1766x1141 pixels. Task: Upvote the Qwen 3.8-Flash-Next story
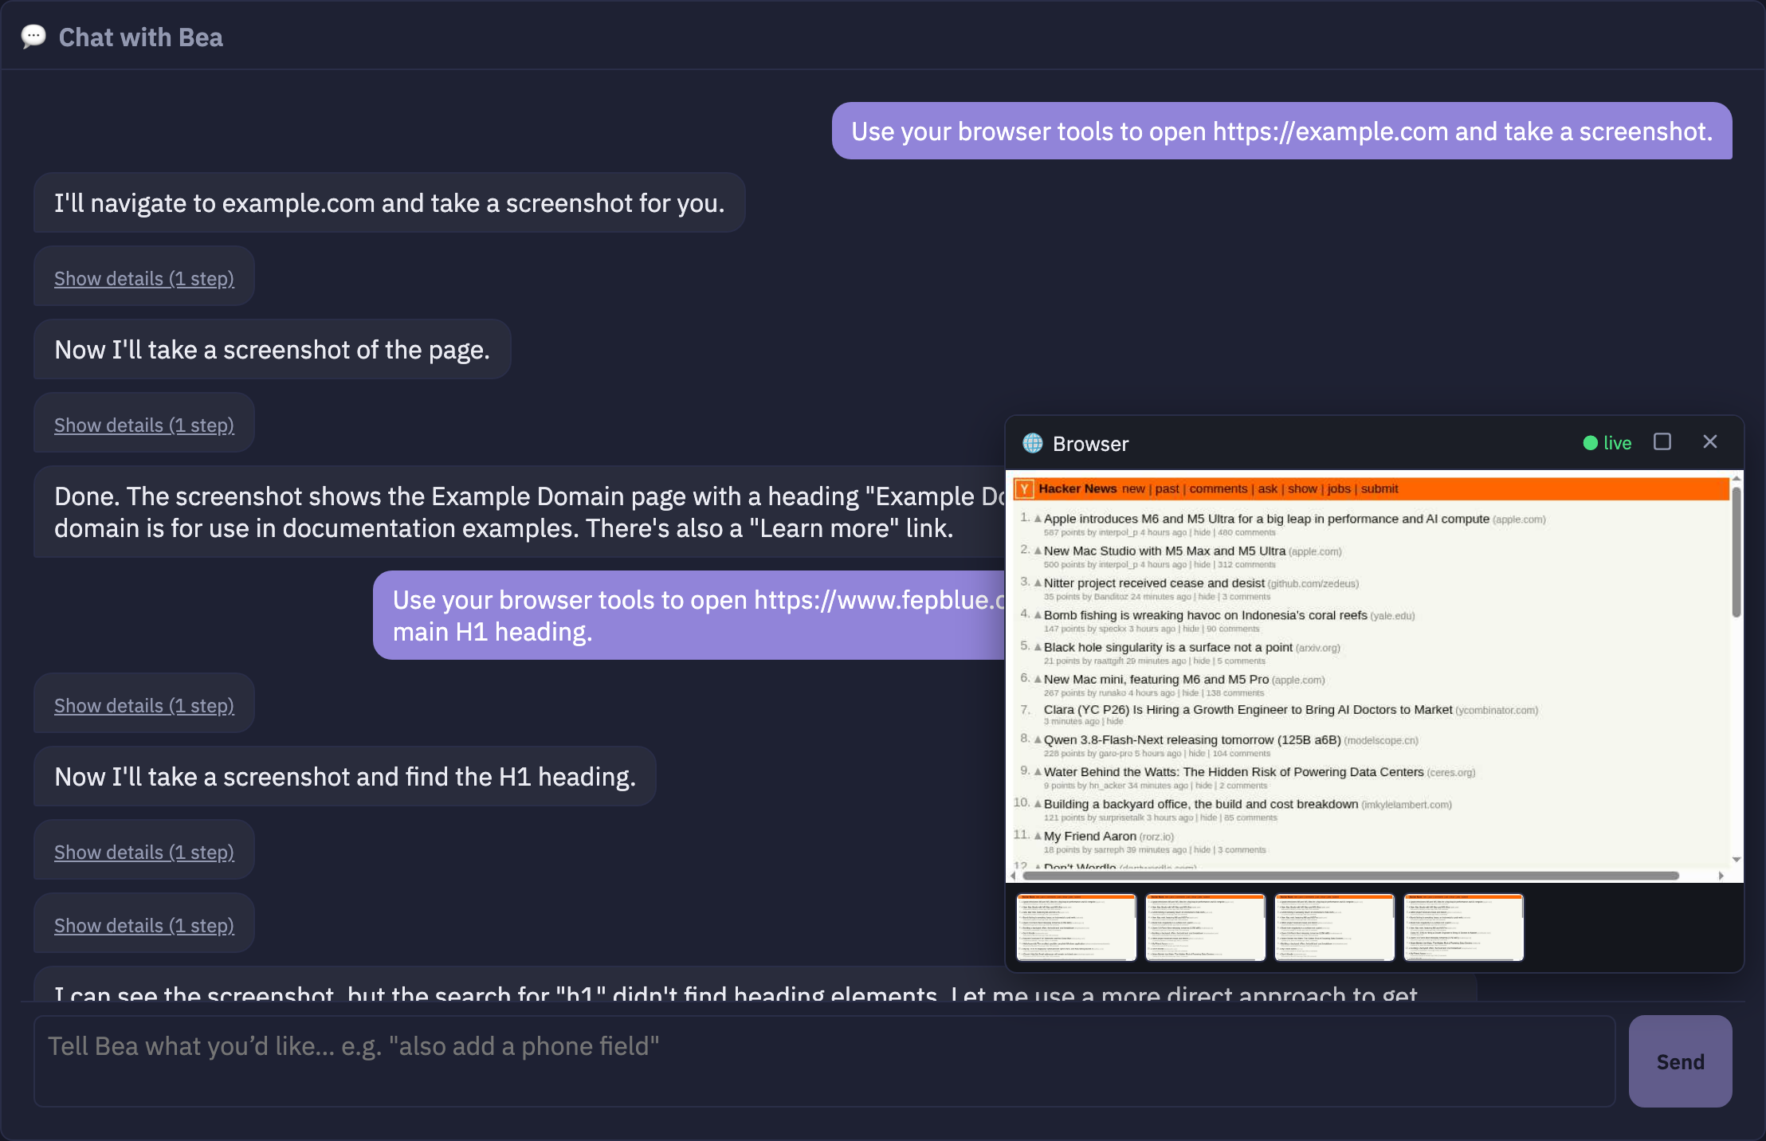[x=1038, y=740]
